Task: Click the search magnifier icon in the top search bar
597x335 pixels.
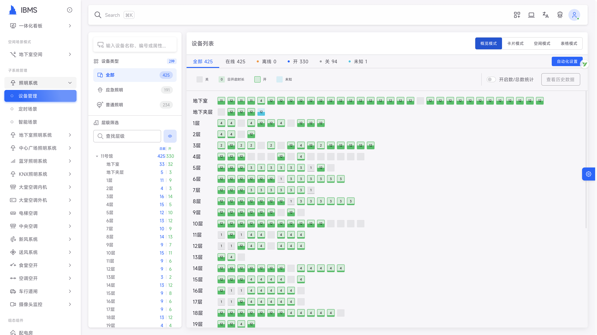Action: pos(98,15)
